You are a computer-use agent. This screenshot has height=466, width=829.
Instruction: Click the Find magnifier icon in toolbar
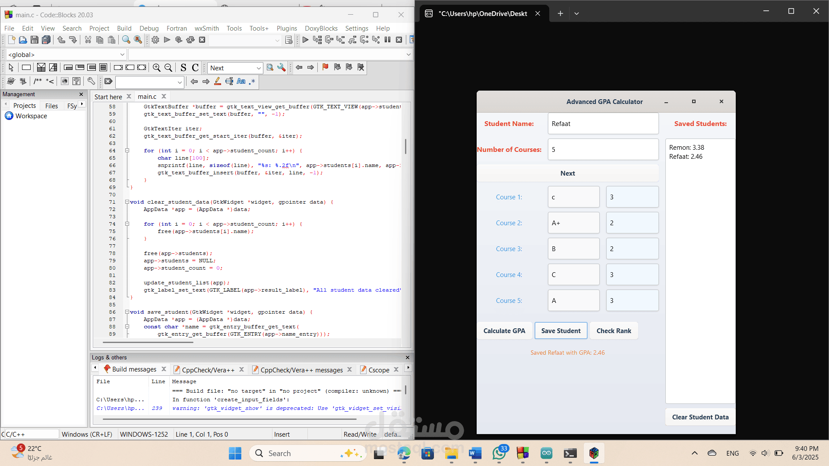(126, 40)
